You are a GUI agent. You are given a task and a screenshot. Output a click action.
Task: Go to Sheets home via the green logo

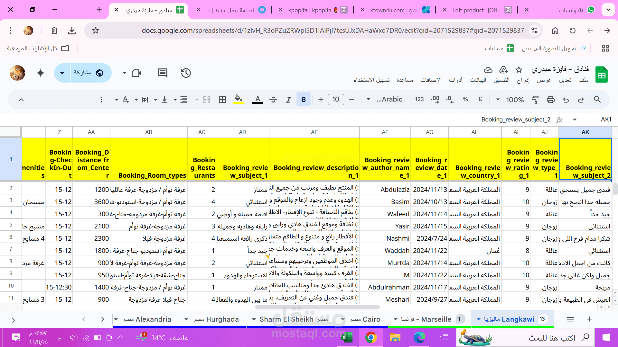[601, 75]
